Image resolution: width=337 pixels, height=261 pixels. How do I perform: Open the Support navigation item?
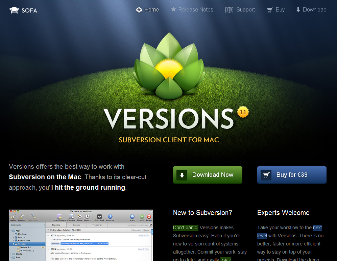coord(240,10)
